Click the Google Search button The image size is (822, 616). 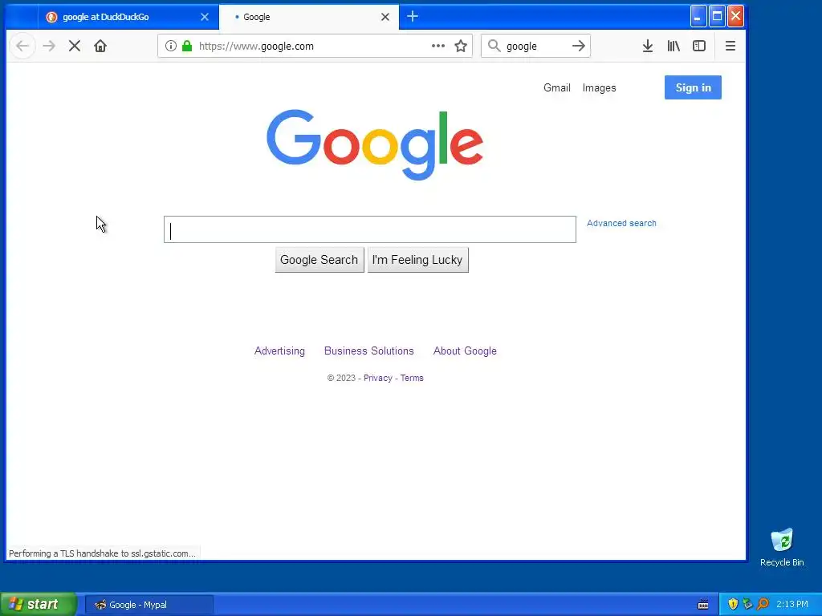point(319,260)
